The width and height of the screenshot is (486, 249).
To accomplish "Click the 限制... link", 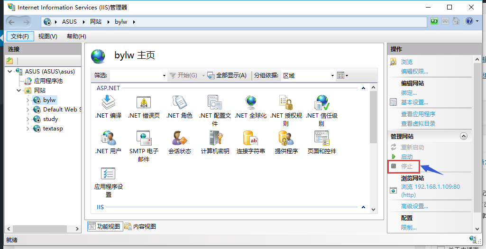I will 409,228.
